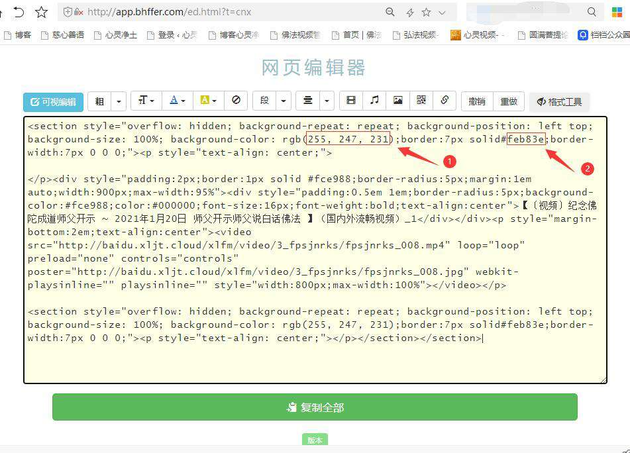
Task: Click the 重做 redo button
Action: click(509, 101)
